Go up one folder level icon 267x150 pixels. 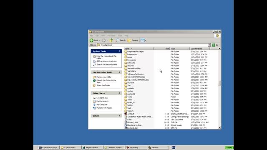click(x=111, y=40)
